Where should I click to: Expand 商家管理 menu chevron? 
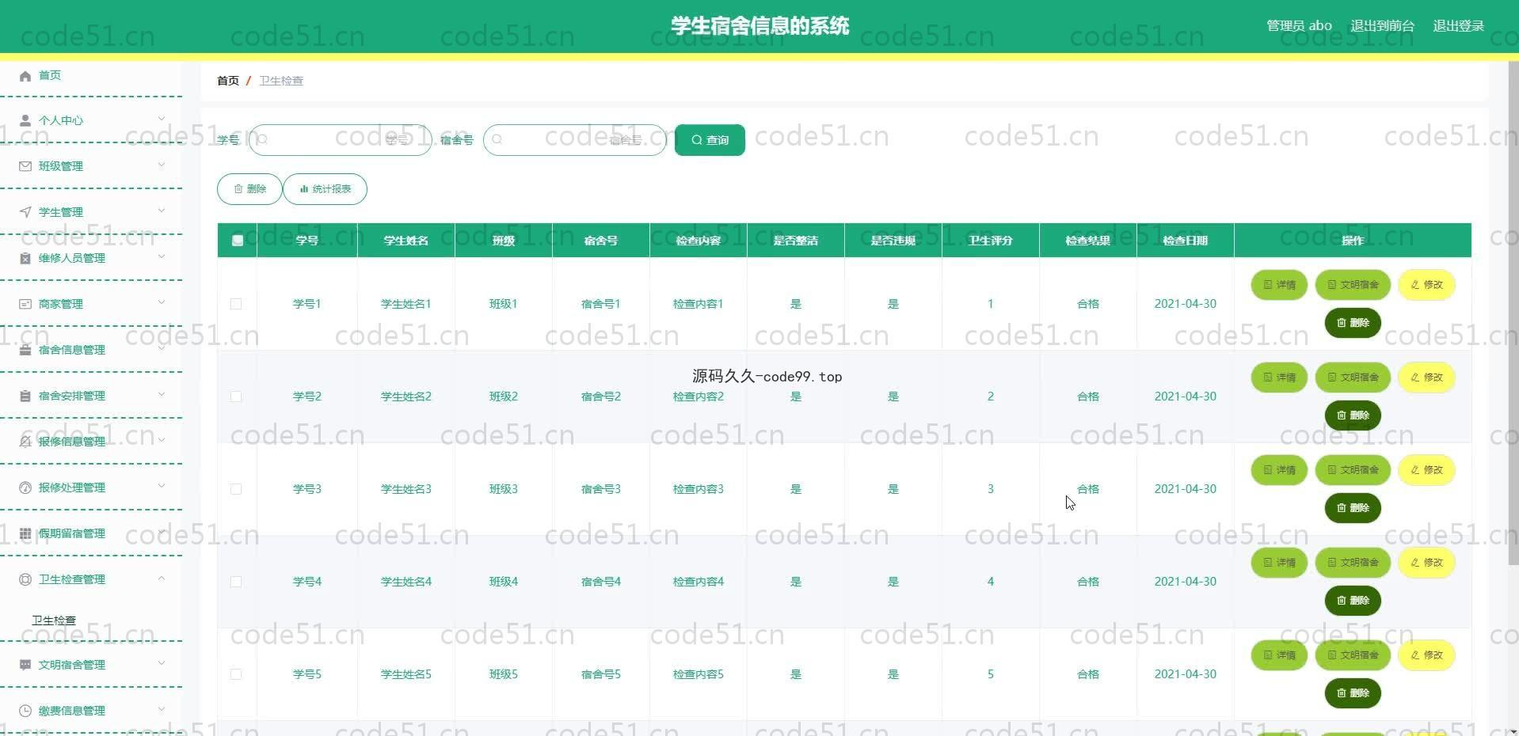click(x=162, y=303)
